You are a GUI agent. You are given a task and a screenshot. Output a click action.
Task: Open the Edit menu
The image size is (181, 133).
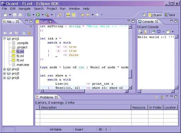(x=13, y=9)
